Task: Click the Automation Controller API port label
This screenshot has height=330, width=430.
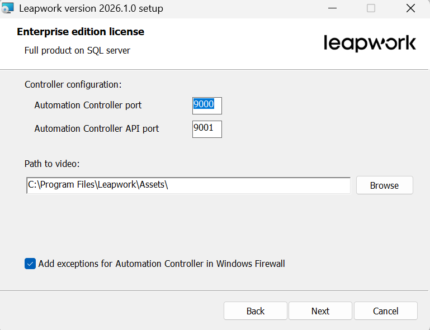Action: (97, 128)
